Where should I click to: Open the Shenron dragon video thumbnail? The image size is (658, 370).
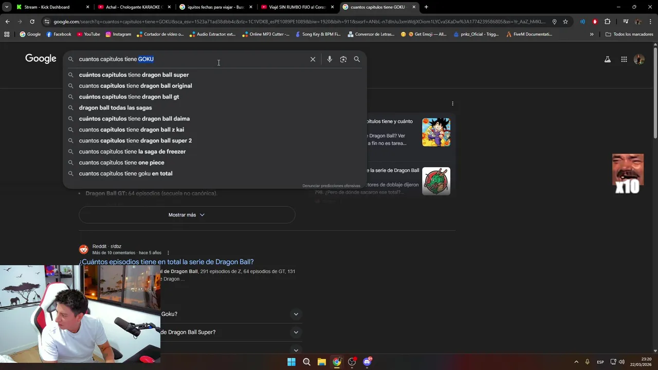436,181
